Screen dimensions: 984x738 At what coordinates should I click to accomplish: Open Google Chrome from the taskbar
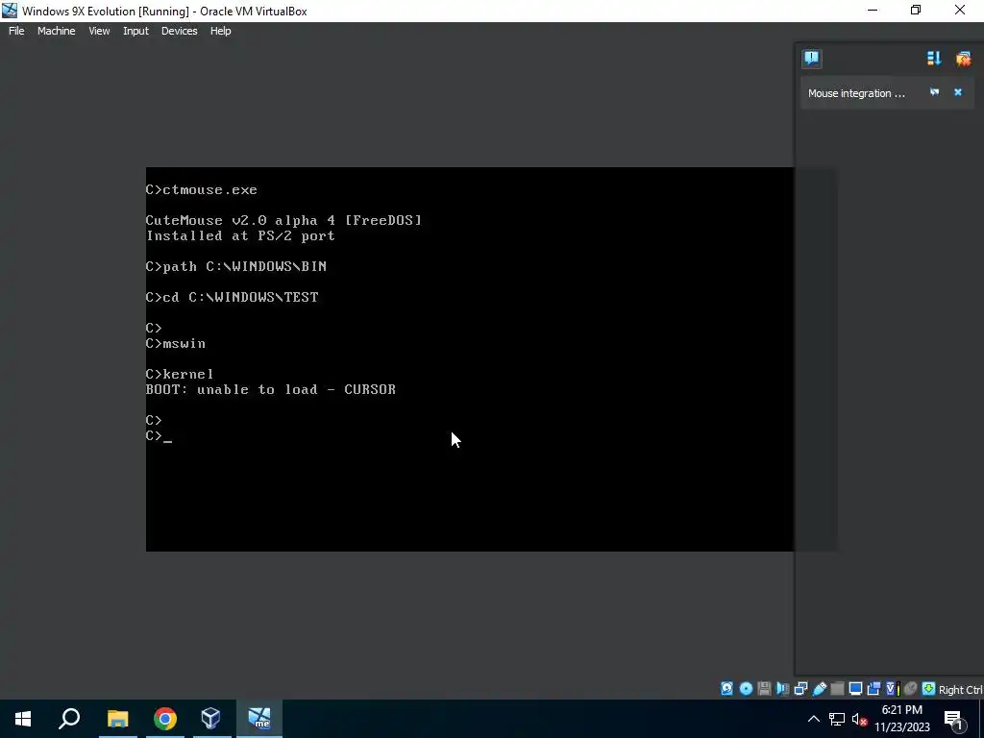point(164,719)
